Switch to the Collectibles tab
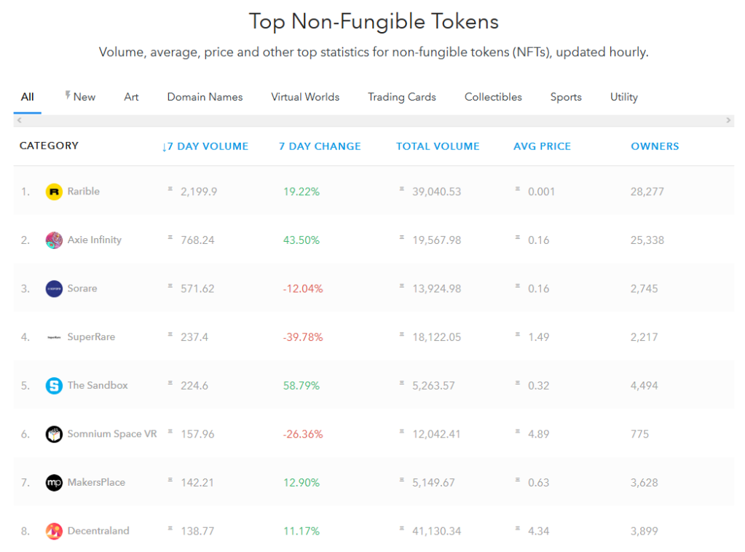The height and width of the screenshot is (552, 745). click(492, 97)
